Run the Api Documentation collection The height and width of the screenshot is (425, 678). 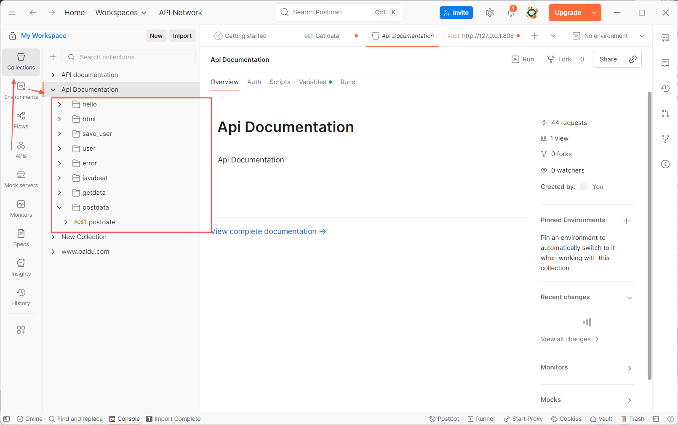tap(523, 59)
